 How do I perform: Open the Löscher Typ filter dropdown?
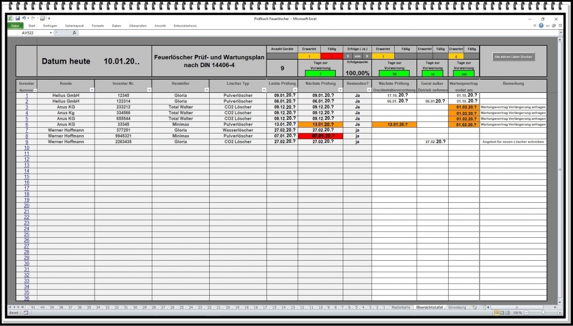(264, 90)
